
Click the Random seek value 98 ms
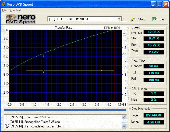pyautogui.click(x=154, y=66)
